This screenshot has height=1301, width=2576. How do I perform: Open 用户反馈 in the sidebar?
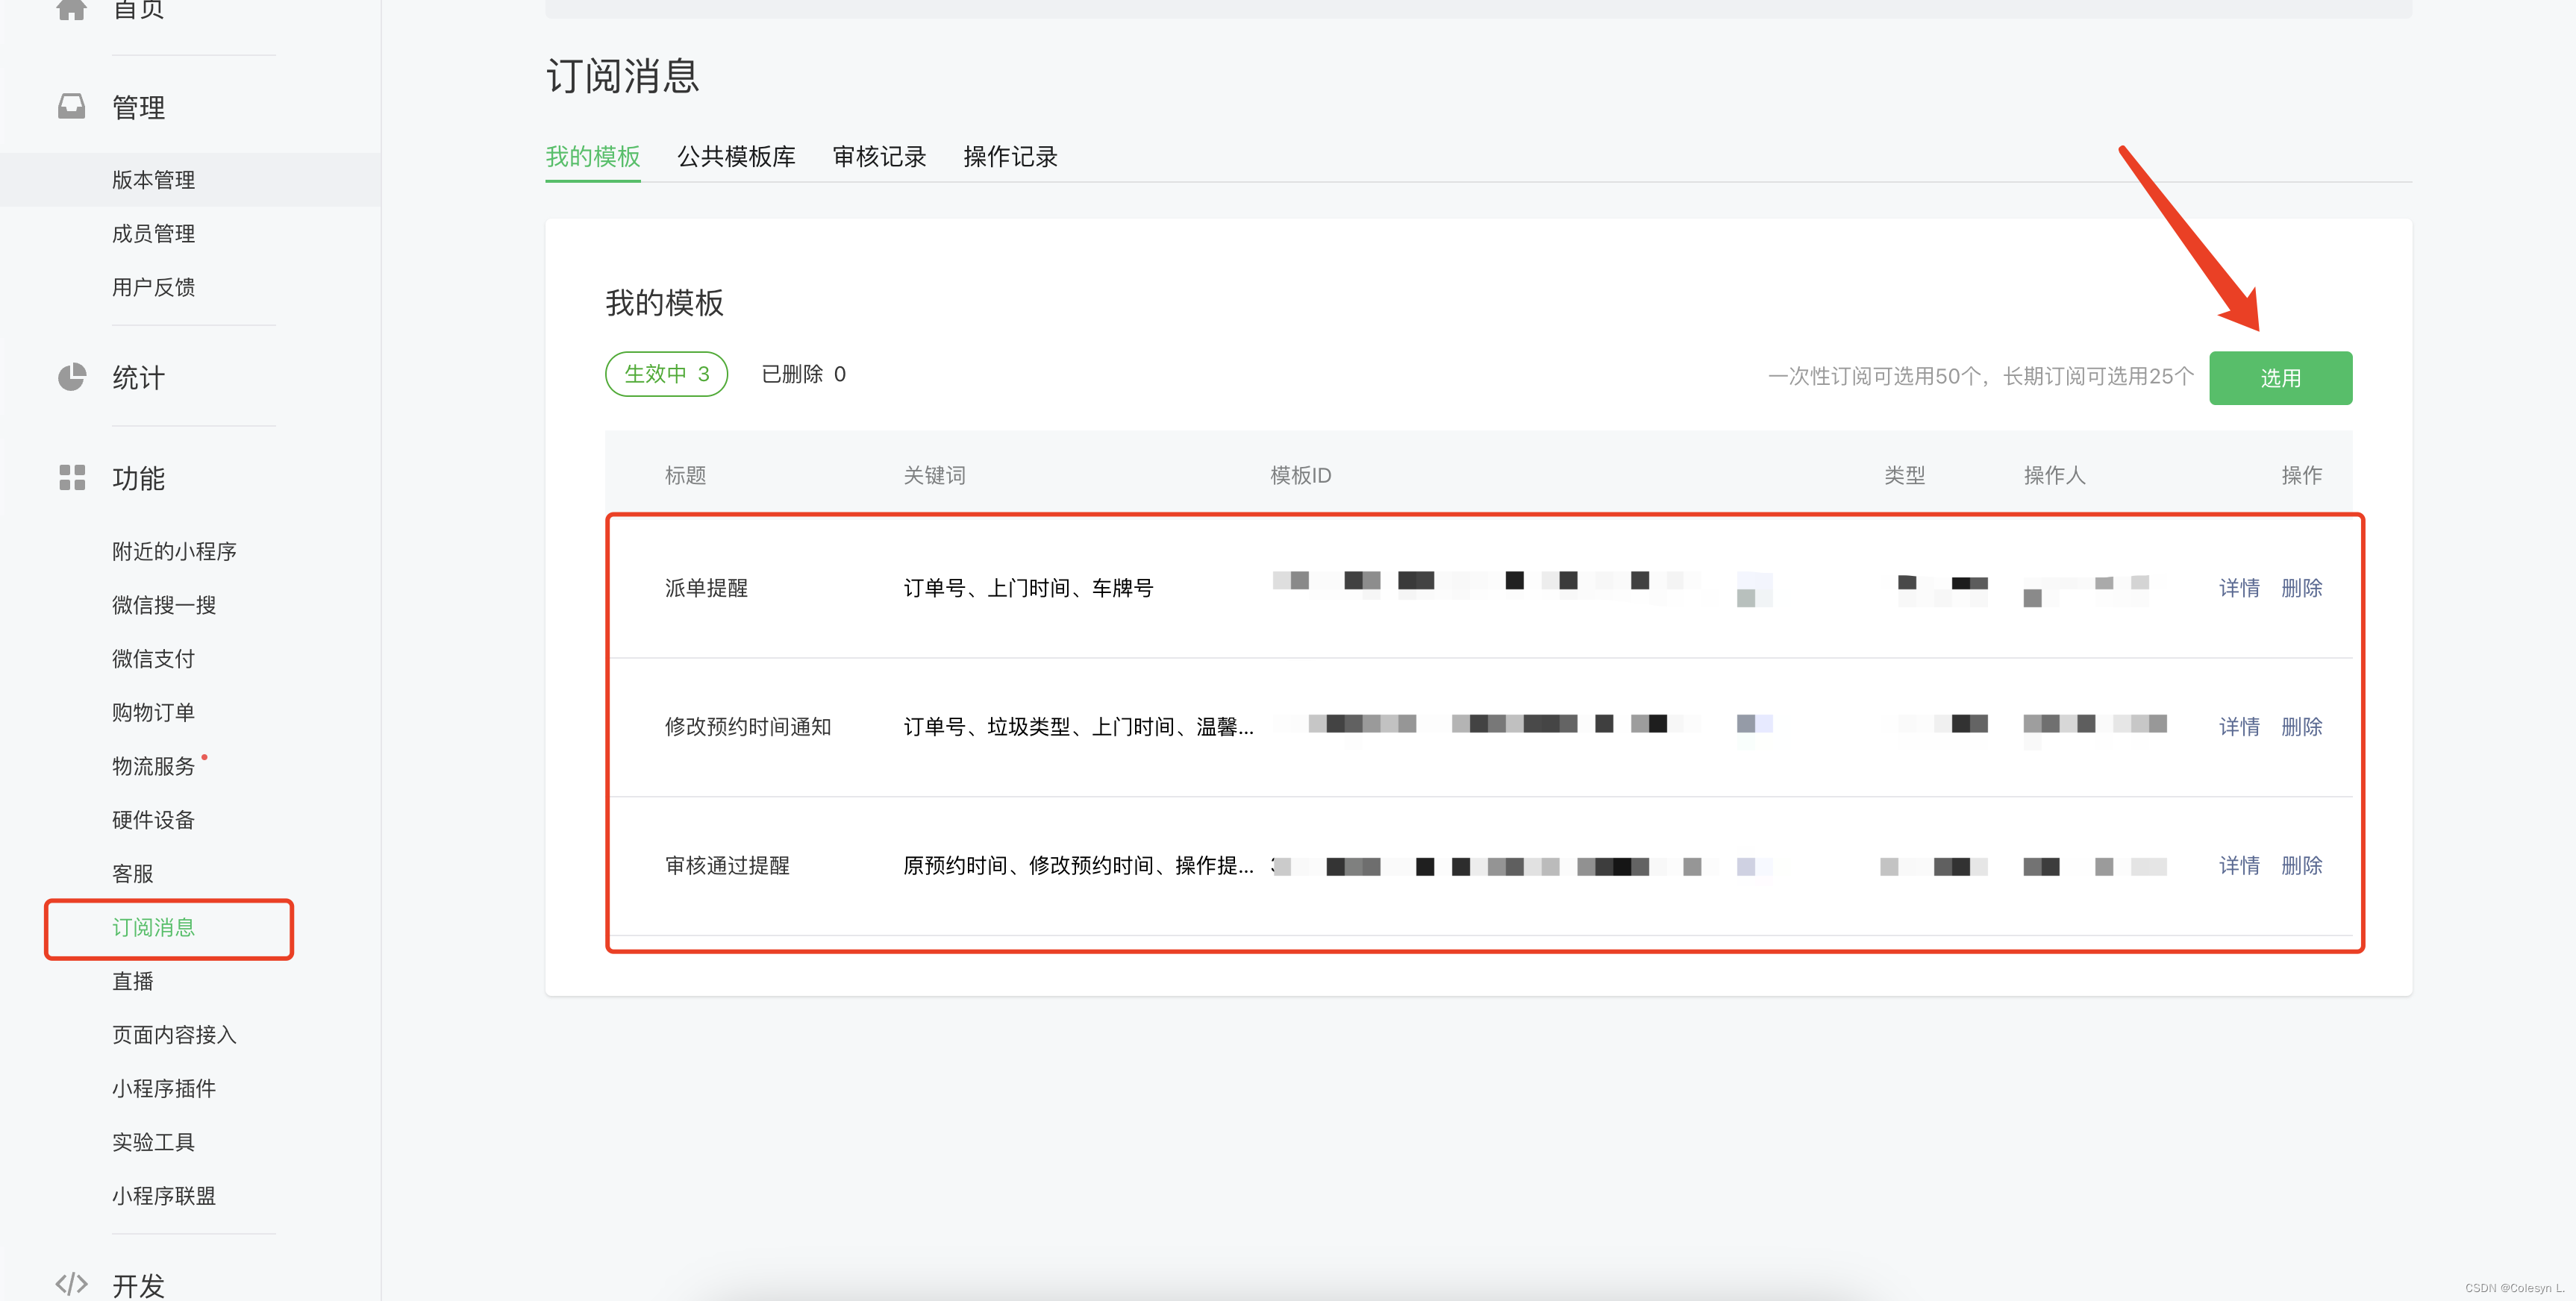tap(153, 288)
